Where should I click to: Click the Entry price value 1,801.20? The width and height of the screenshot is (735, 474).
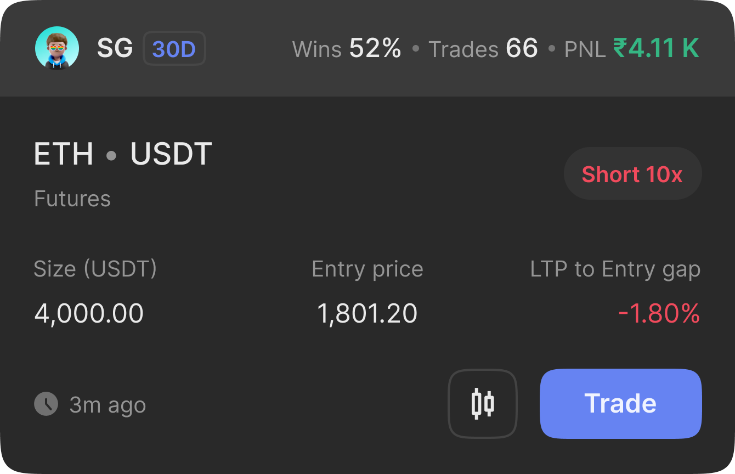pos(367,313)
